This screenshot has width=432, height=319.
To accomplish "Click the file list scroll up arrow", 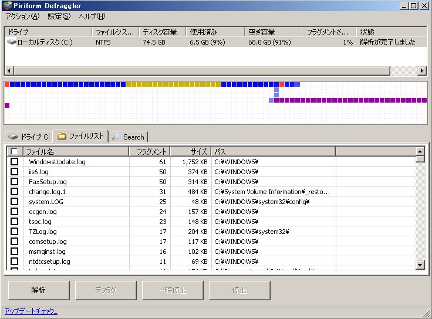I will click(x=420, y=151).
